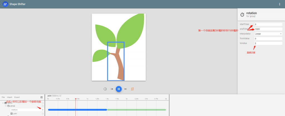
Task: Collapse the group layer chevron
Action: point(6,106)
